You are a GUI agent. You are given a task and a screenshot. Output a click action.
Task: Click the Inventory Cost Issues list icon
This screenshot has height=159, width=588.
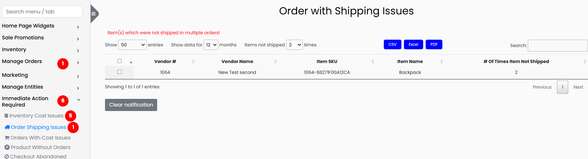(x=6, y=116)
